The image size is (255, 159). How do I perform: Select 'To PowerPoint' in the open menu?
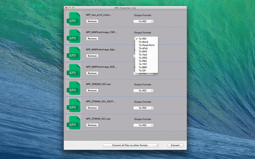point(146,45)
